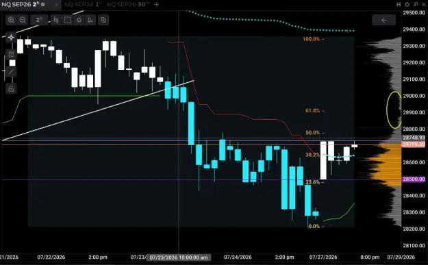The width and height of the screenshot is (428, 265).
Task: Click the 07/24/2026 date on time axis
Action: 238,257
